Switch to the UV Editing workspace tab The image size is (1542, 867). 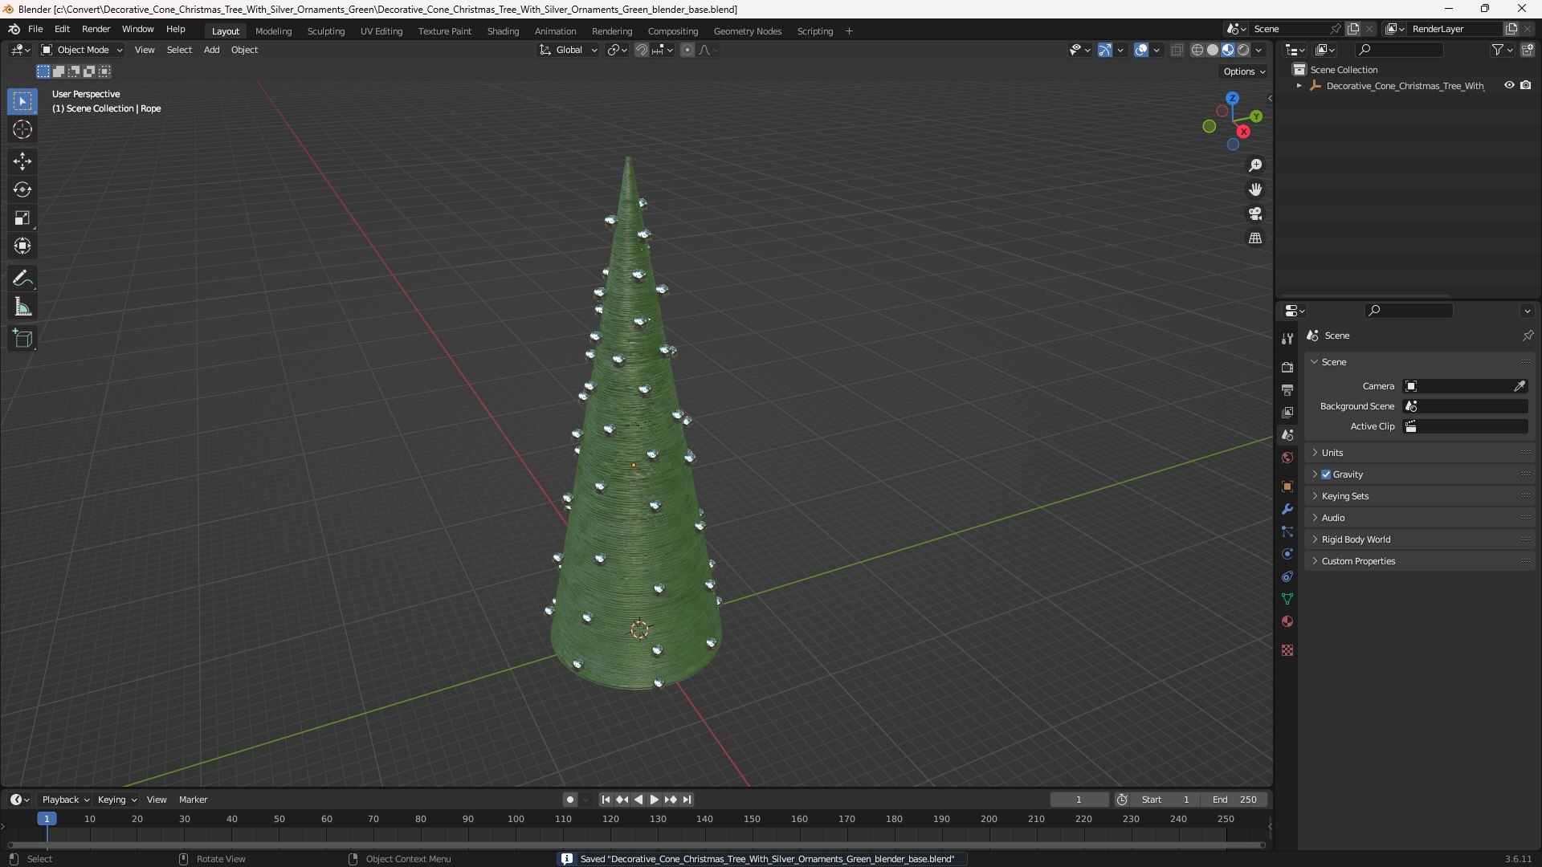coord(381,31)
